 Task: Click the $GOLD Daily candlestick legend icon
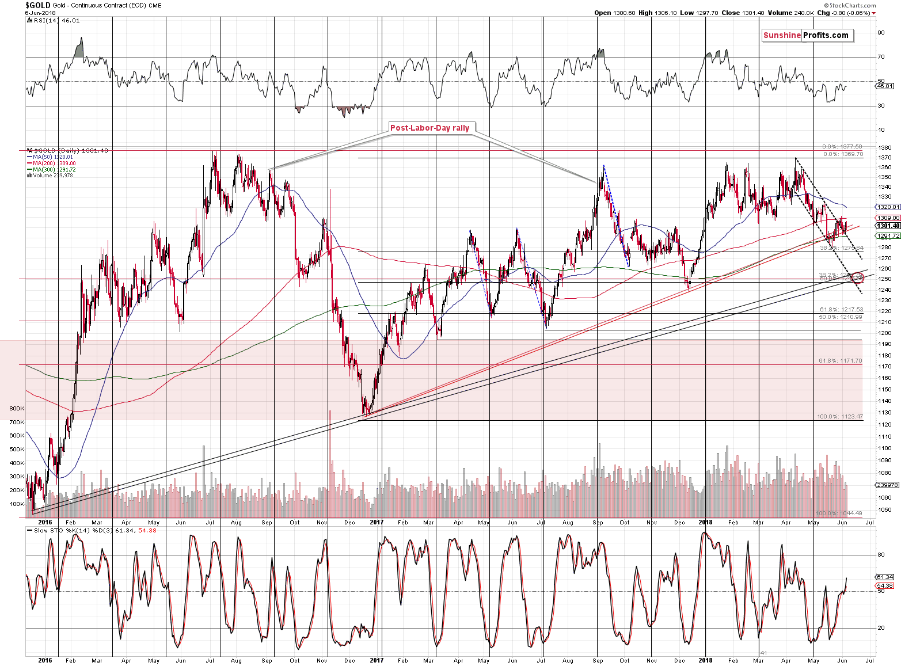point(30,150)
